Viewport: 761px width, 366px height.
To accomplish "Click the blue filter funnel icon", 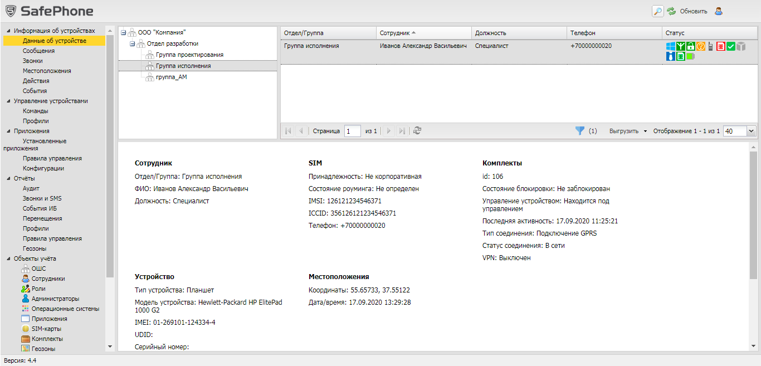I will coord(580,131).
